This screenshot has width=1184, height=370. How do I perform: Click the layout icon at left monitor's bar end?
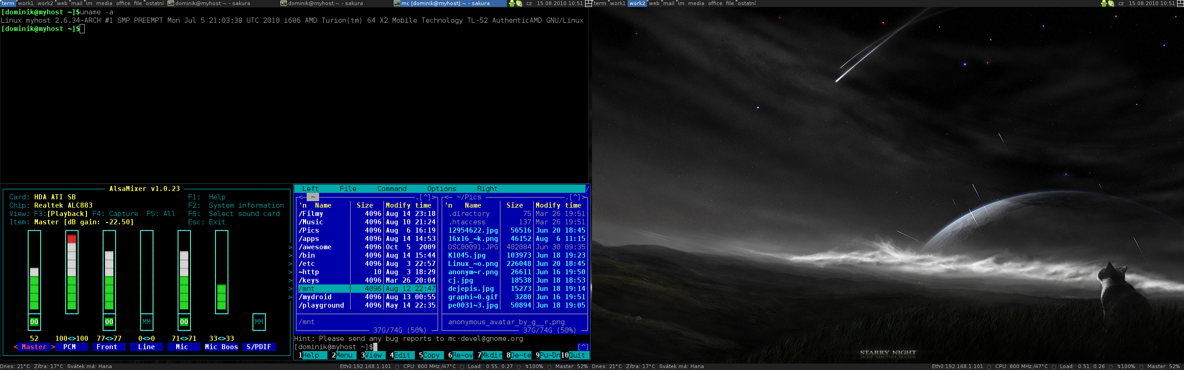588,3
